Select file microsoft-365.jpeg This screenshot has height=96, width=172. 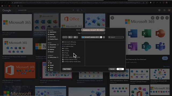pyautogui.click(x=69, y=42)
